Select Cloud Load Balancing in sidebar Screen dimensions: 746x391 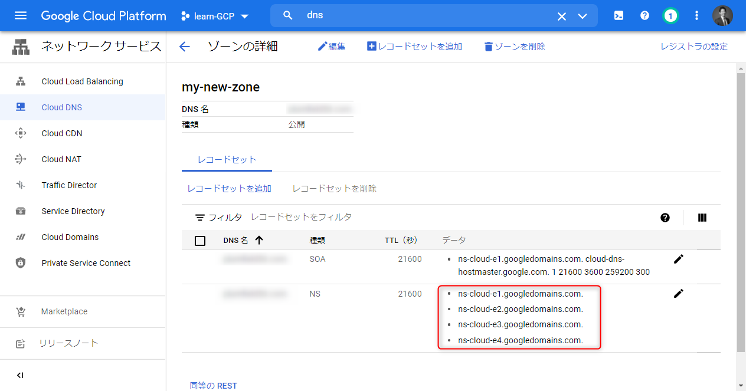point(83,81)
